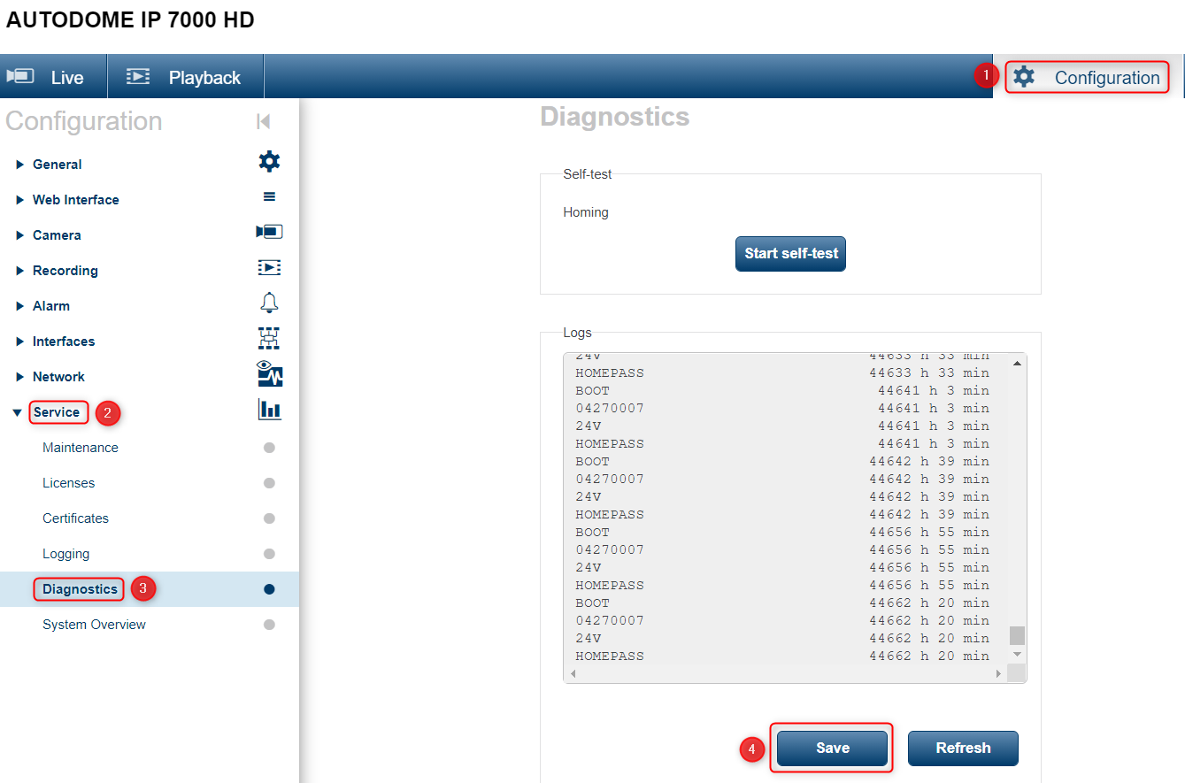This screenshot has width=1185, height=783.
Task: Open the Maintenance page under Service
Action: coord(80,447)
